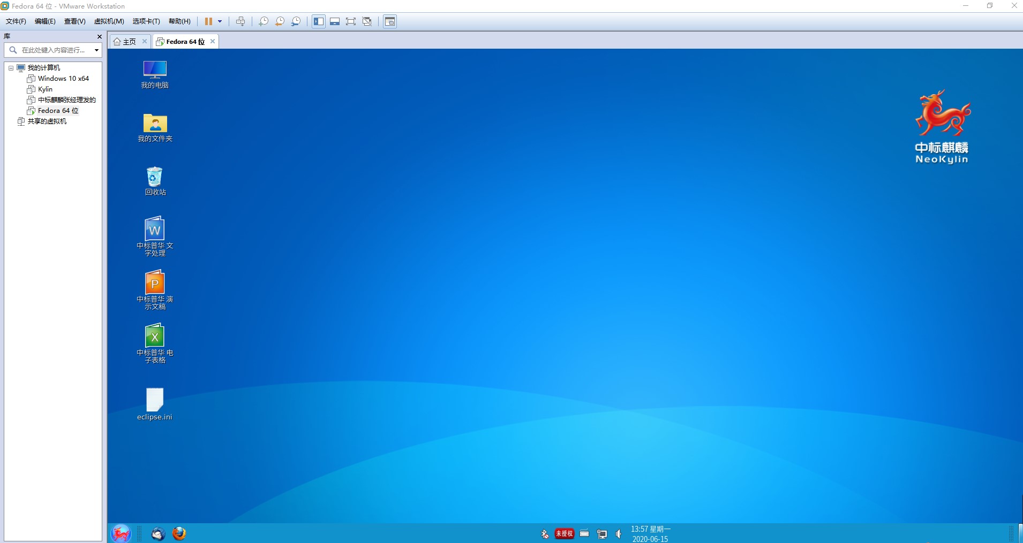Select 共享的虚拟机 in the library
Viewport: 1023px width, 543px height.
coord(47,121)
